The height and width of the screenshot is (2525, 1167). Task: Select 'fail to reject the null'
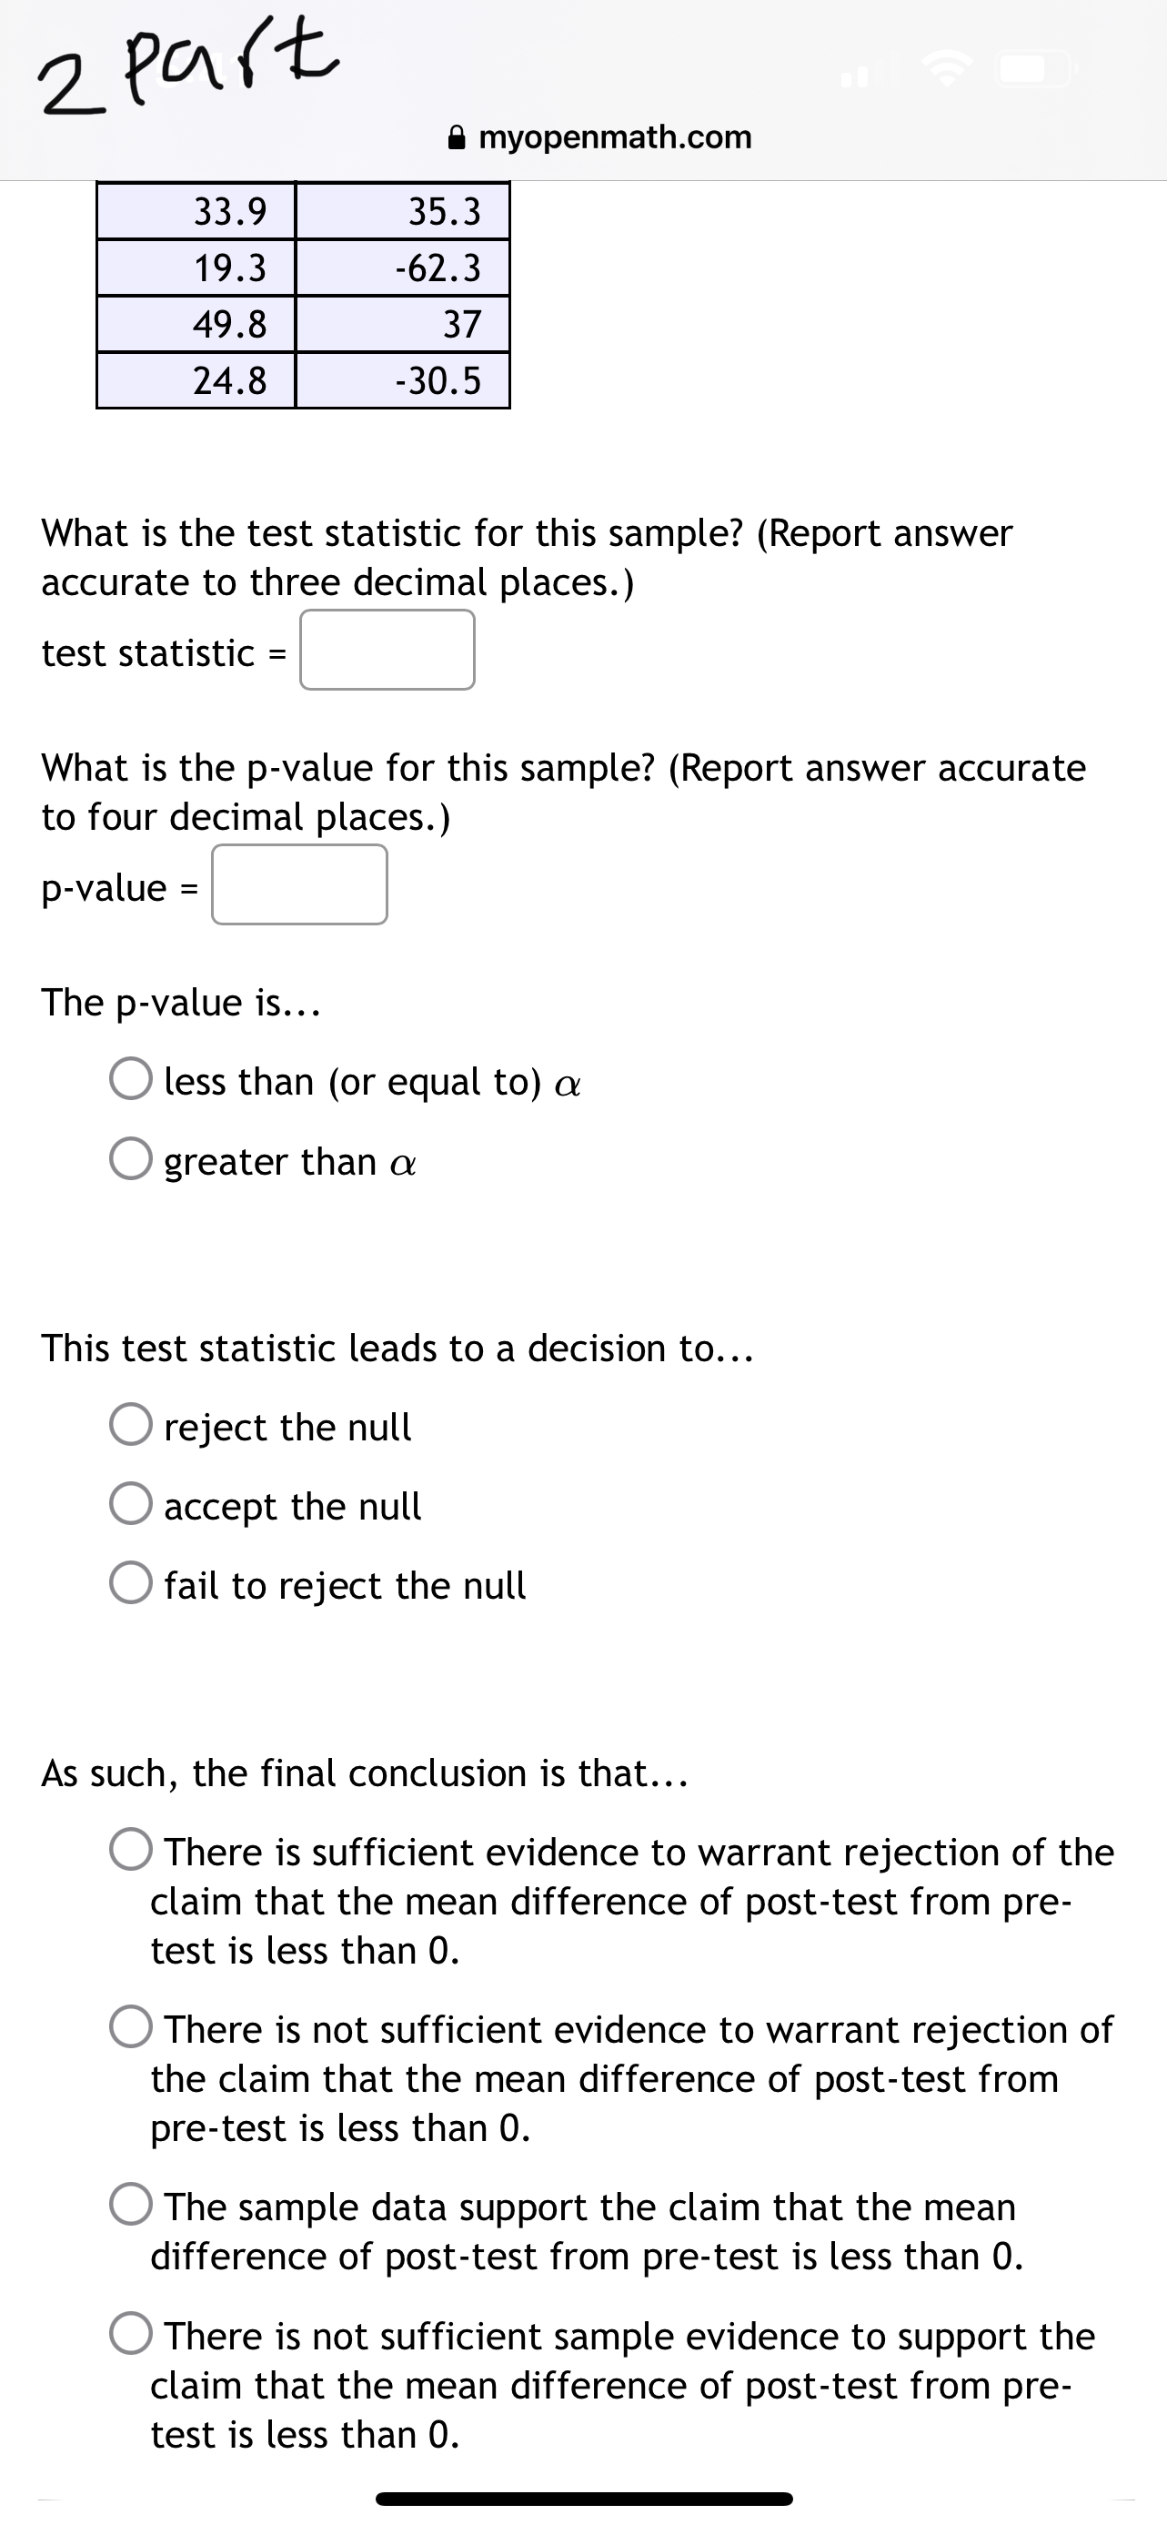tap(130, 1586)
